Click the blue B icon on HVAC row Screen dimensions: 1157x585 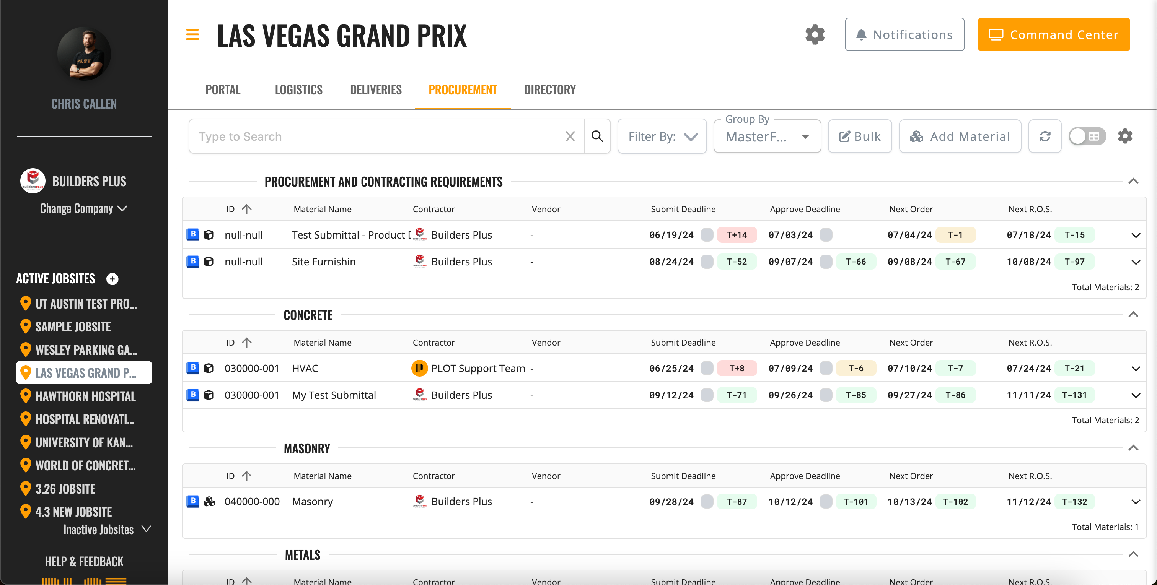tap(193, 368)
